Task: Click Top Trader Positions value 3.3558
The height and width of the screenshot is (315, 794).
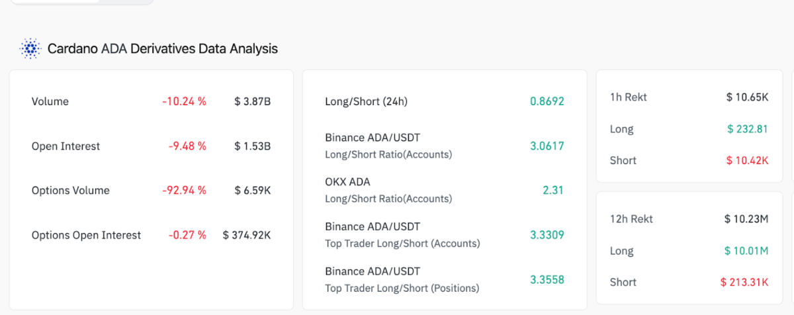Action: click(x=547, y=279)
